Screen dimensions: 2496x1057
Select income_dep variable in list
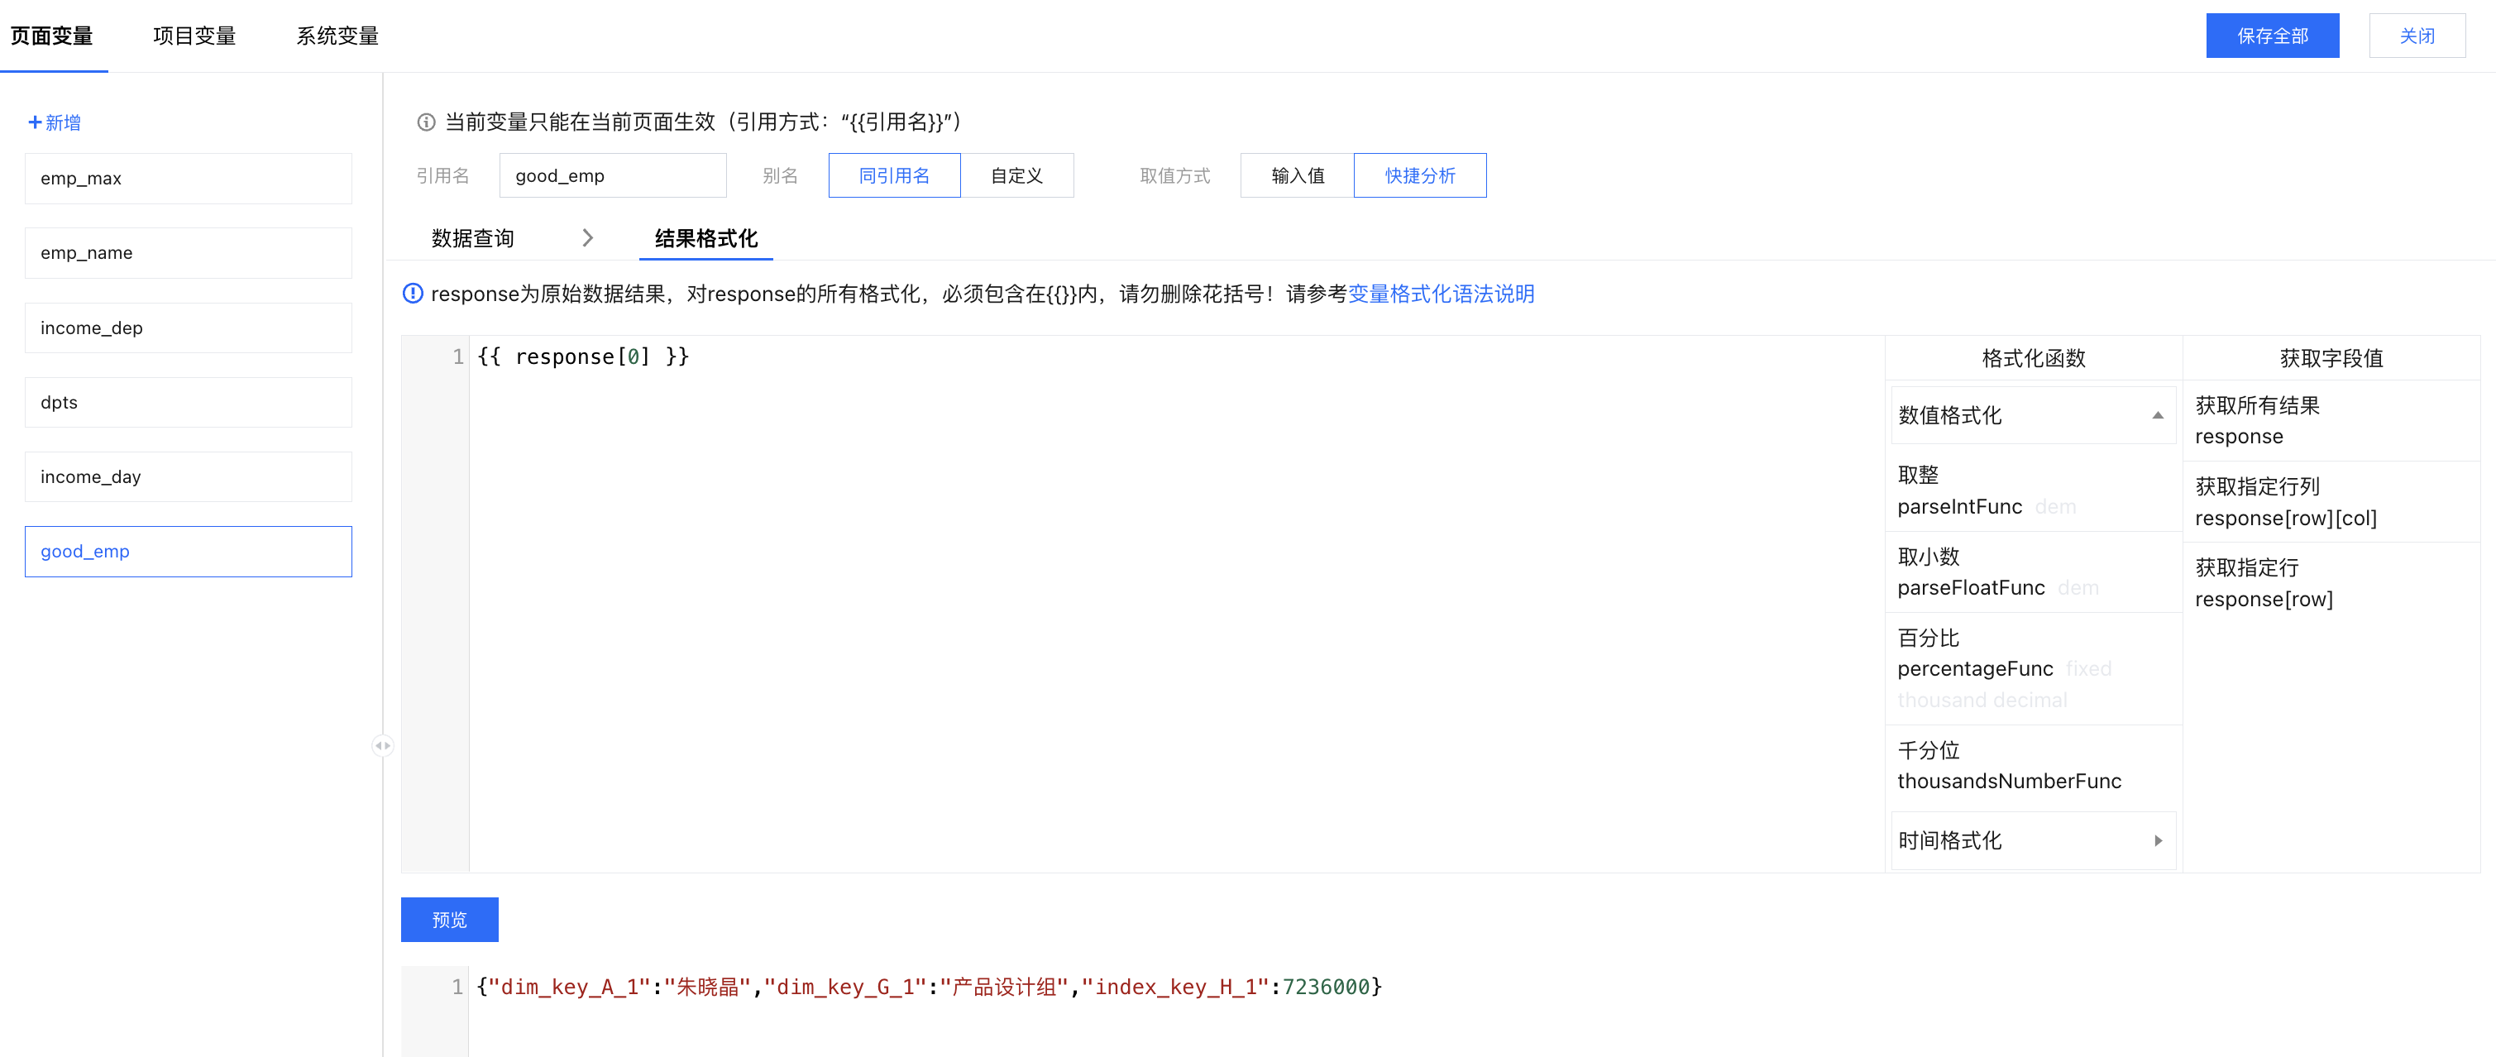[188, 328]
